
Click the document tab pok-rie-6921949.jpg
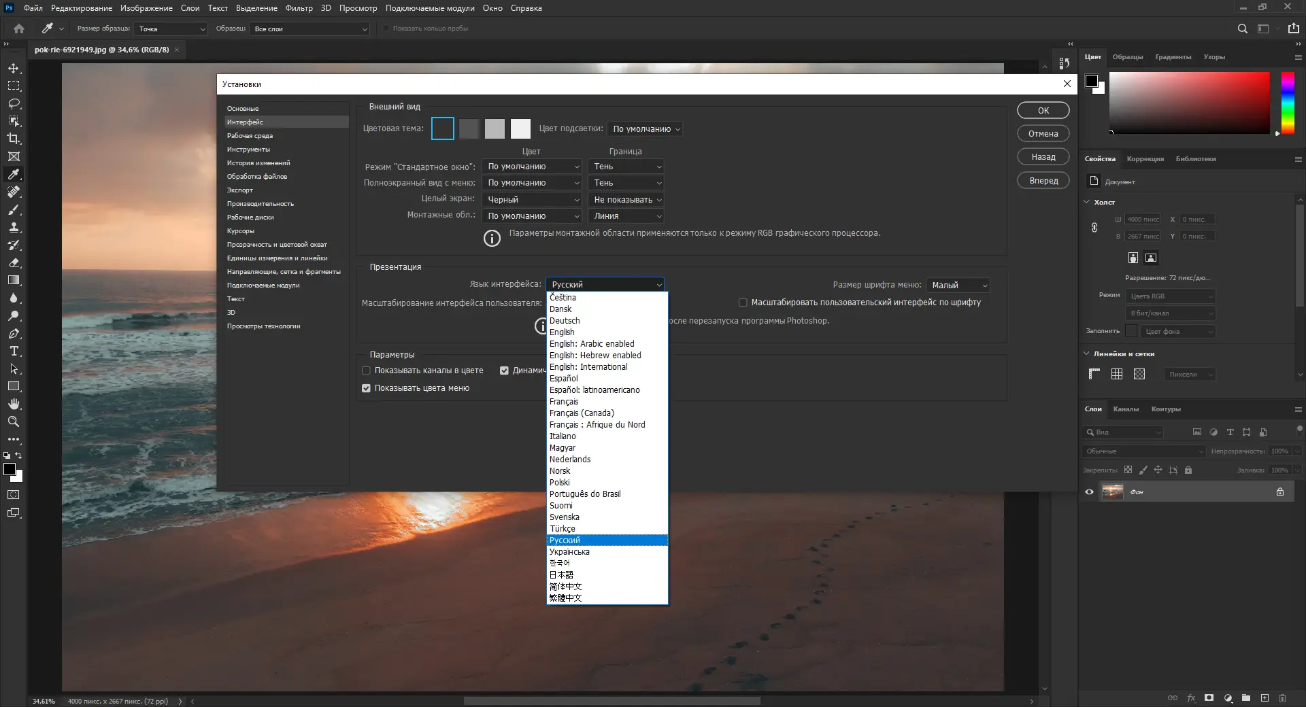[x=102, y=50]
